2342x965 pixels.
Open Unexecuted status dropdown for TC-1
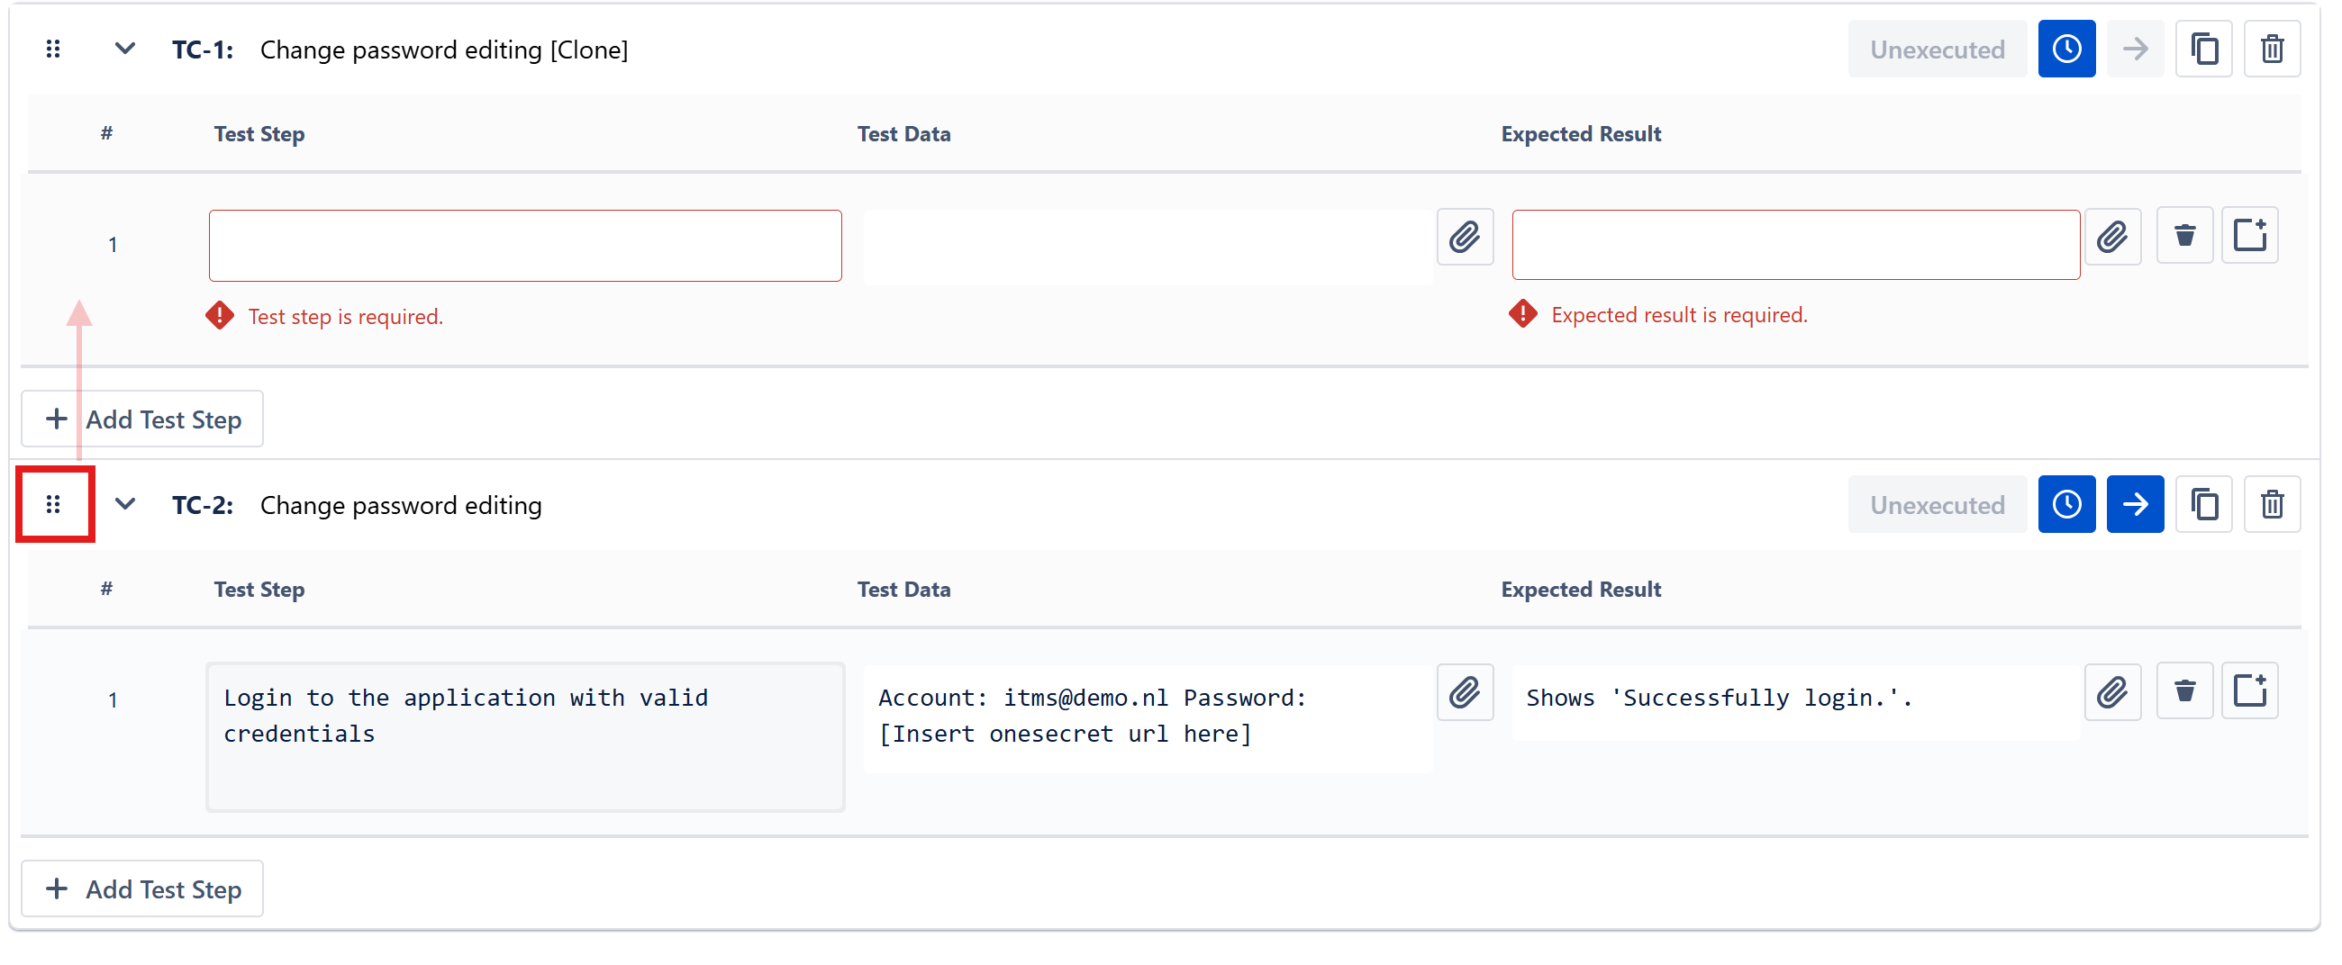click(x=1937, y=50)
